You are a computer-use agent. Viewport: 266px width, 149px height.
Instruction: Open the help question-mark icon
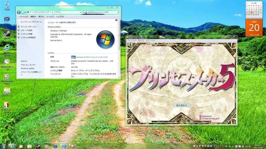pyautogui.click(x=116, y=20)
